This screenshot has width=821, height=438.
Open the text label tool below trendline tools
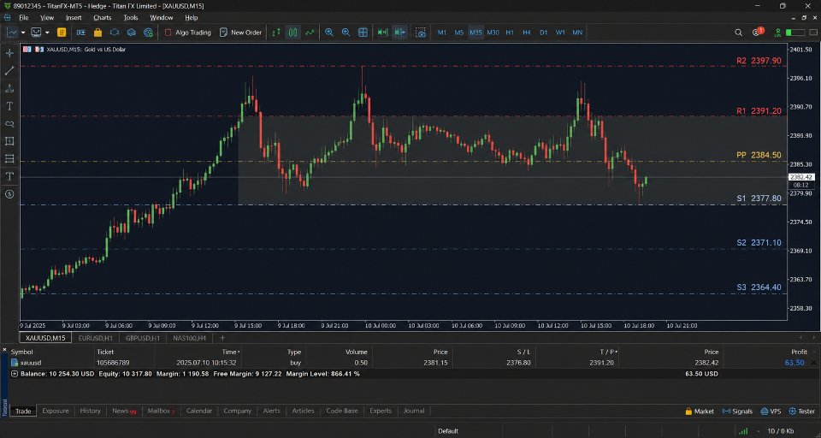coord(9,106)
